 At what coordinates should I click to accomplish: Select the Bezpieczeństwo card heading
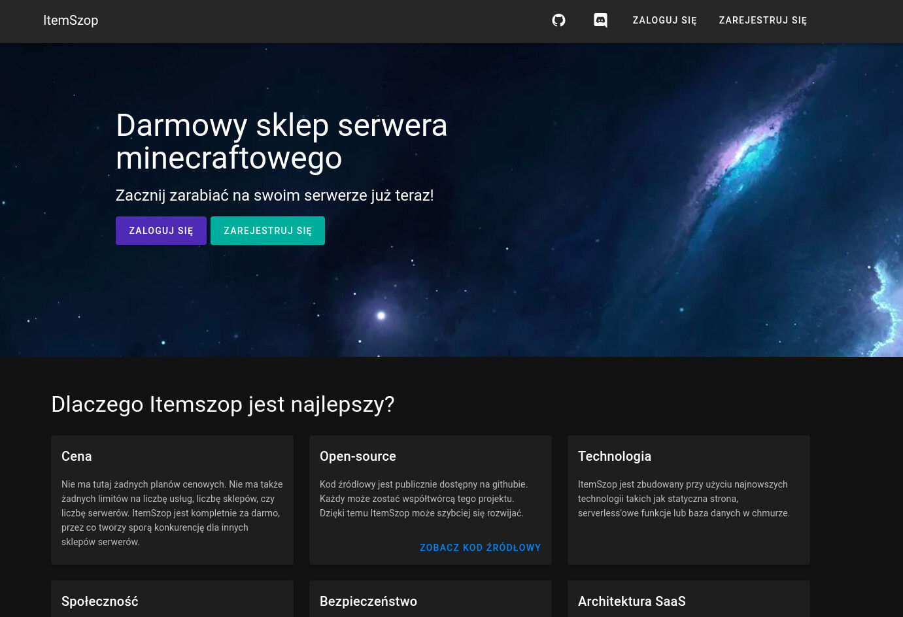click(368, 601)
